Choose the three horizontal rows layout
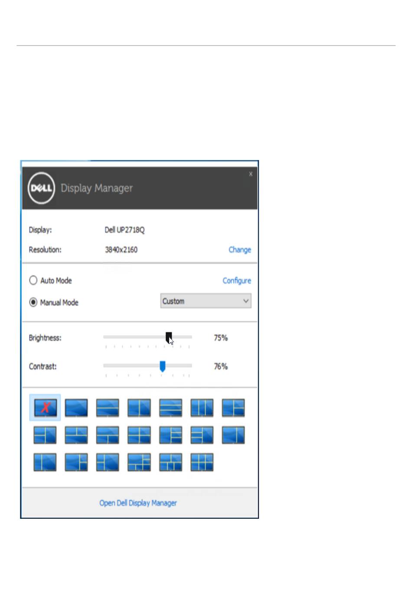This screenshot has height=596, width=412. (x=170, y=408)
